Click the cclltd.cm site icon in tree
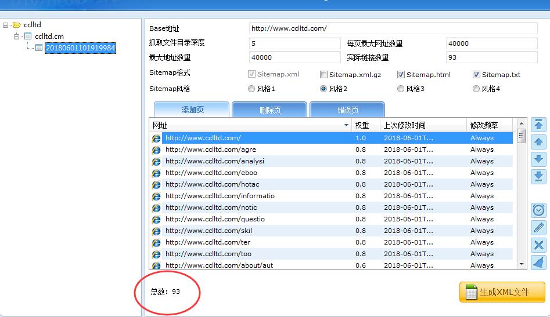This screenshot has width=550, height=317. point(28,36)
